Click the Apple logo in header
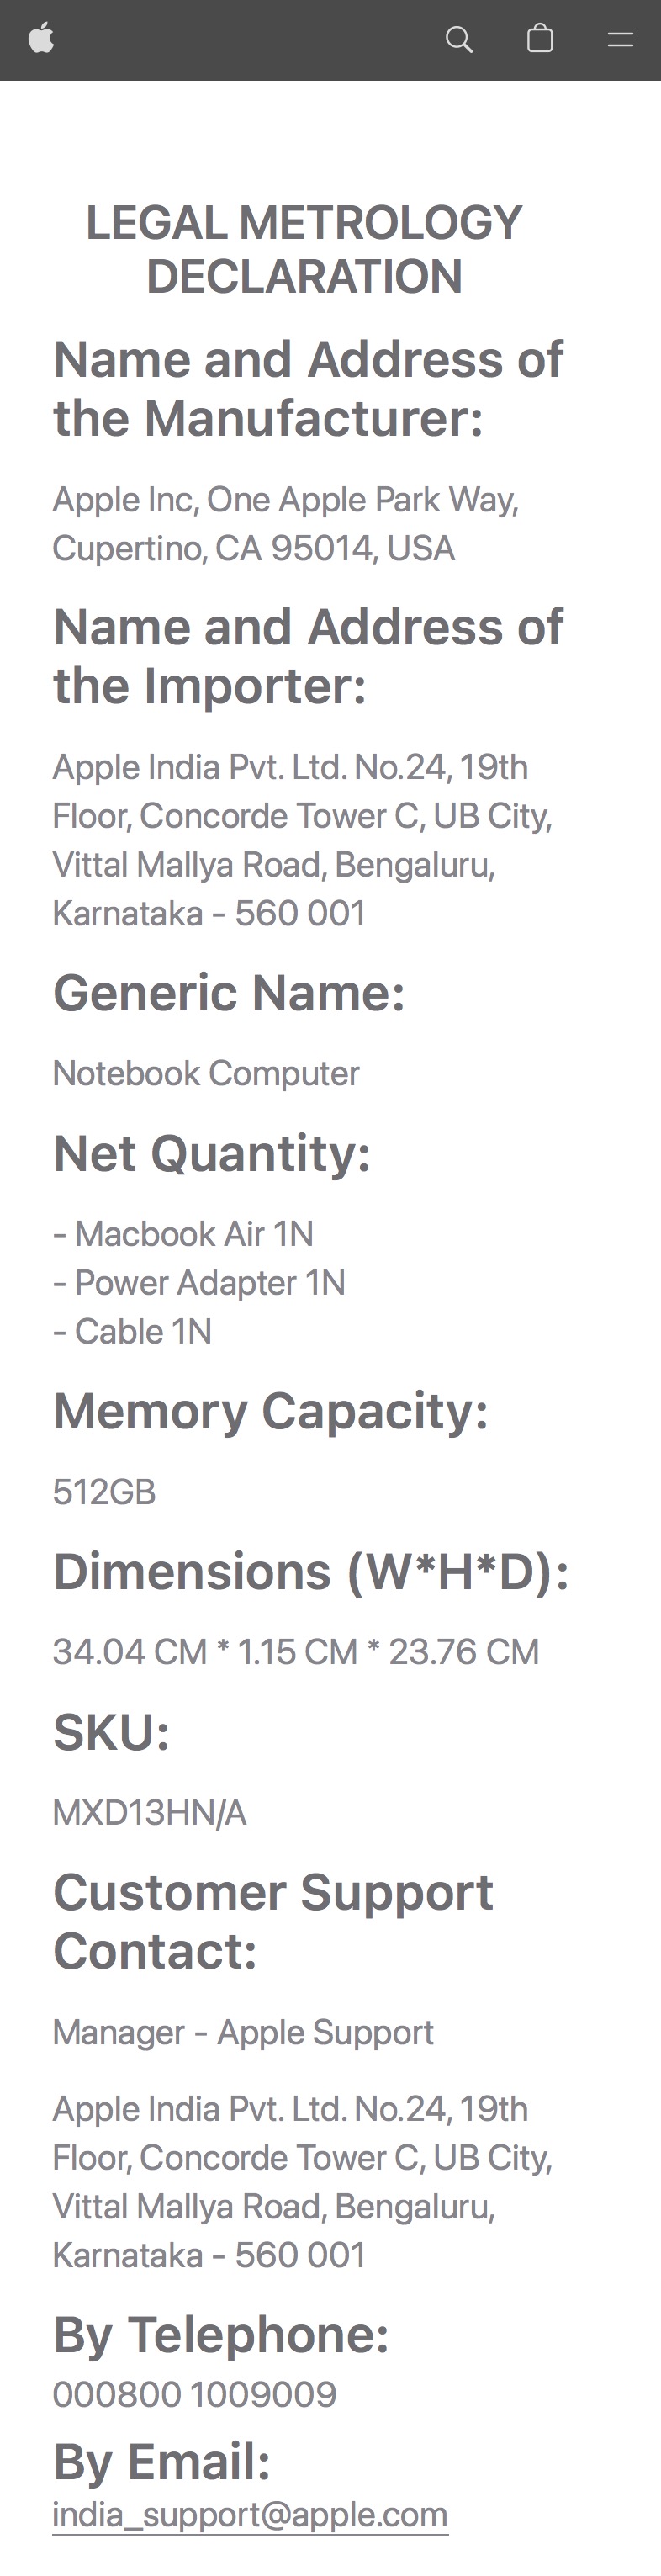This screenshot has width=661, height=2576. tap(41, 39)
